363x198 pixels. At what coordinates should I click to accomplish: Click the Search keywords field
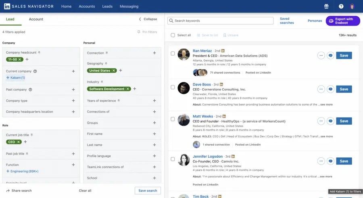tap(220, 21)
